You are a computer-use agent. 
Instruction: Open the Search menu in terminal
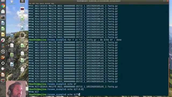tap(42, 4)
